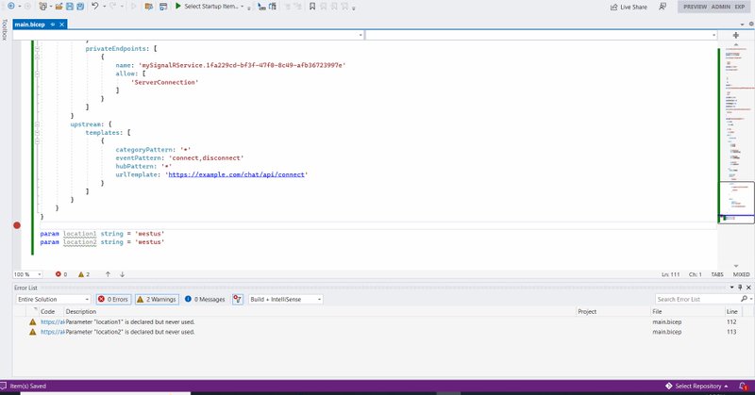The height and width of the screenshot is (395, 755).
Task: Open the Build + IntelliSense dropdown
Action: pos(285,299)
